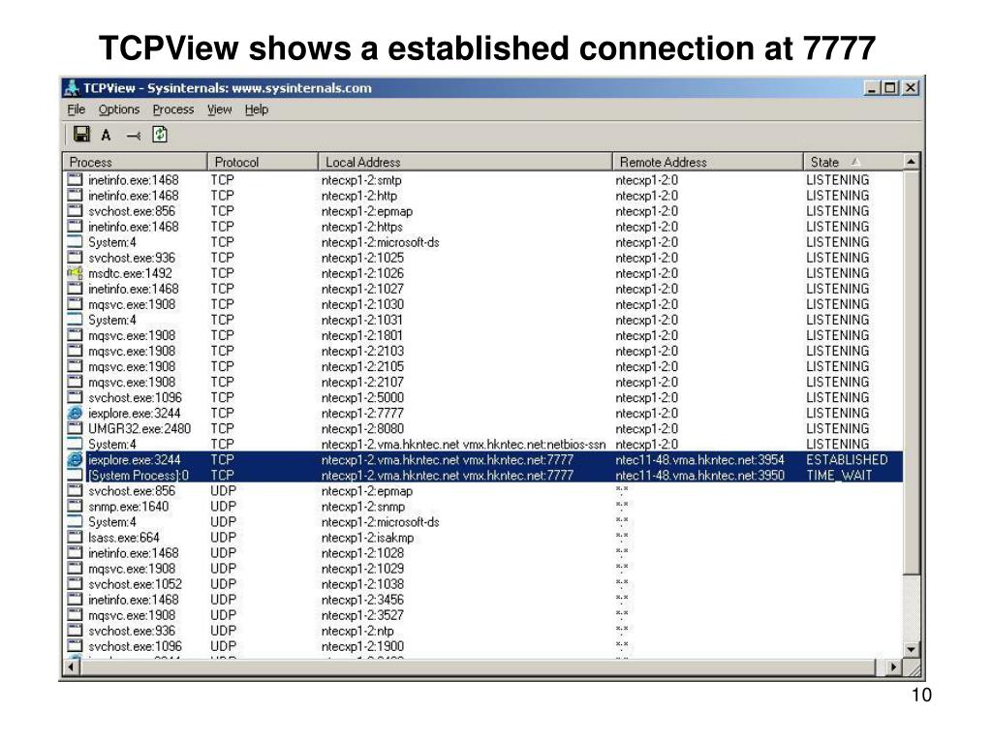
Task: Click local address ntecxp1-2:smtp
Action: [x=361, y=180]
